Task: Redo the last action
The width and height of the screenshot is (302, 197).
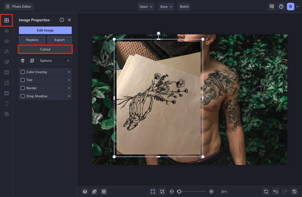Action: tap(285, 192)
